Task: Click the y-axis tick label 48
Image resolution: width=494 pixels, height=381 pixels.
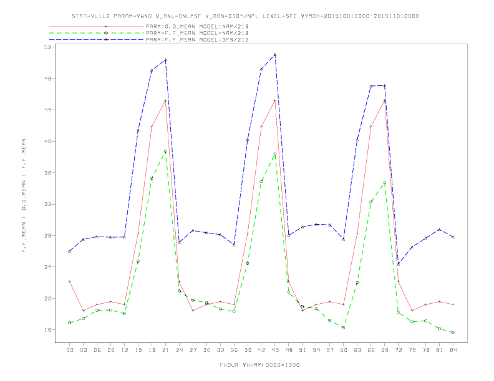Action: pos(47,78)
